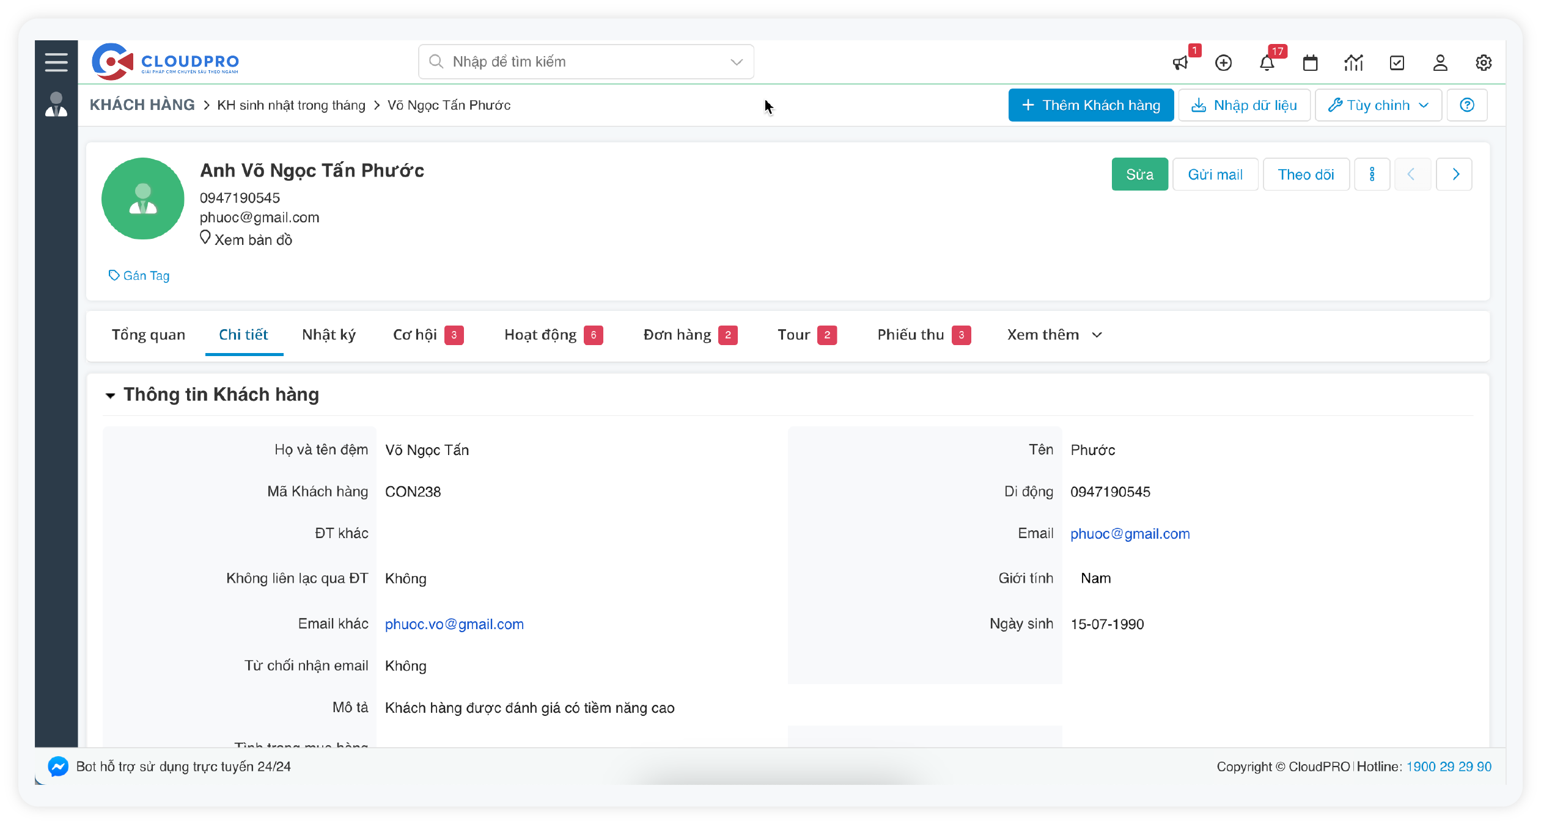Open the search box dropdown arrow

tap(737, 62)
